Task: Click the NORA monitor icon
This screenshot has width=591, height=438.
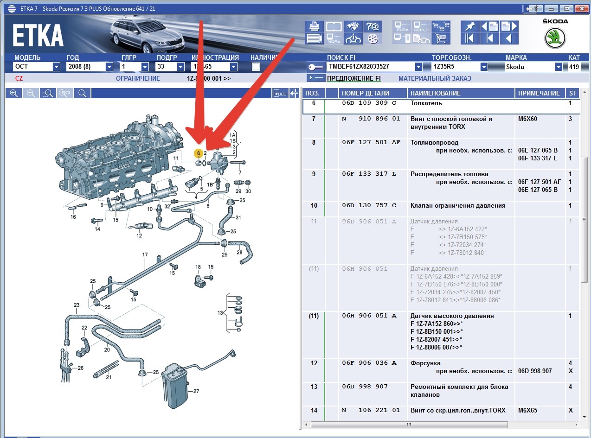Action: click(x=334, y=38)
